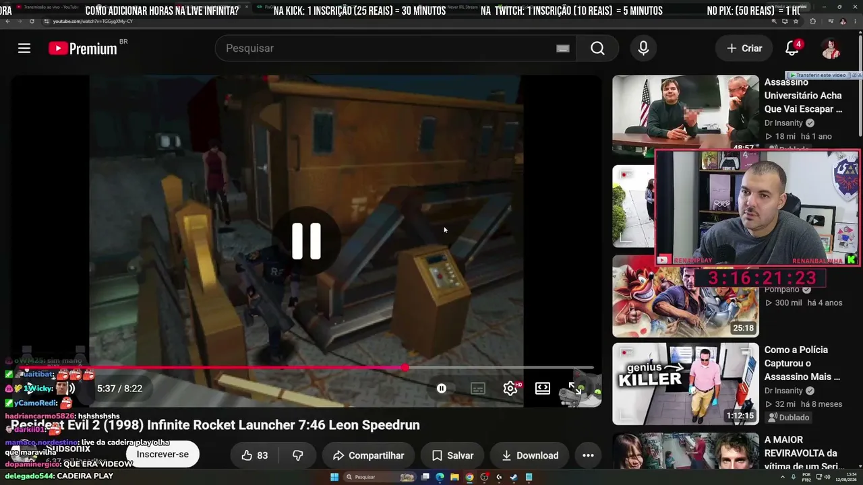Click the magnifier search button

pyautogui.click(x=597, y=48)
